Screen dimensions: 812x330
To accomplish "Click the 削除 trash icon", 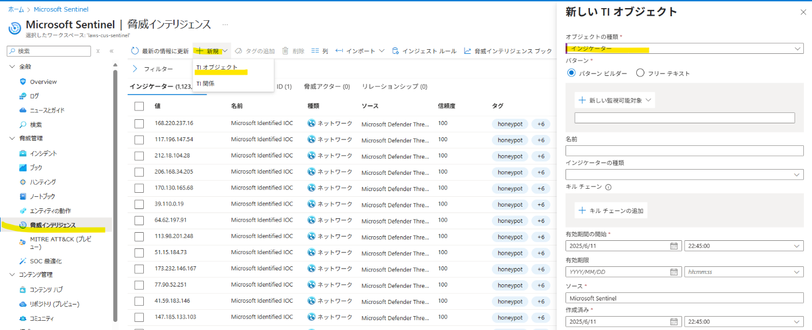I will click(x=285, y=51).
